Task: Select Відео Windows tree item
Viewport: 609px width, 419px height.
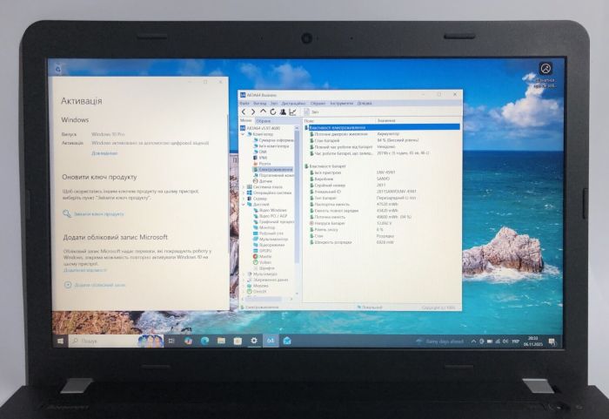Action: (270, 210)
